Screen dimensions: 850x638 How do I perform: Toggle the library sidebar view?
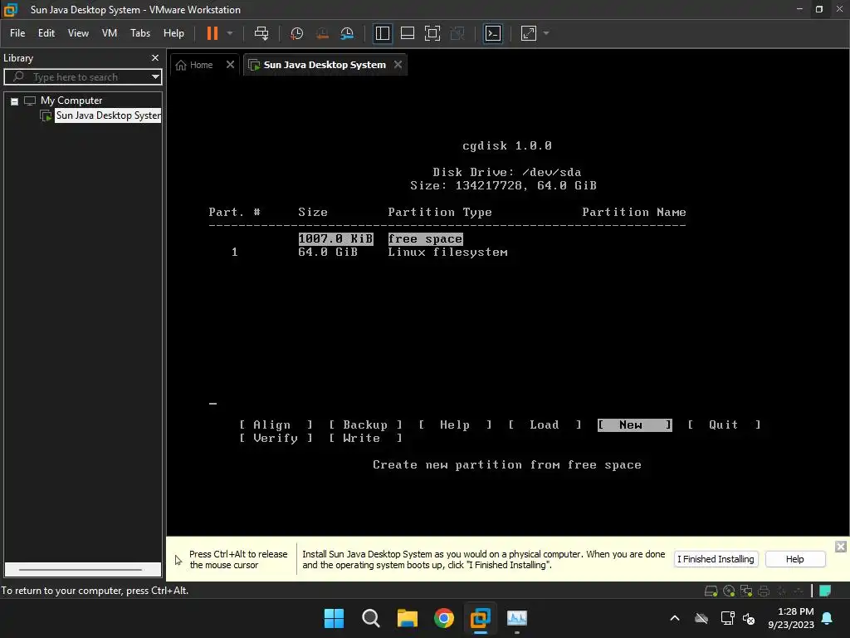(x=382, y=33)
